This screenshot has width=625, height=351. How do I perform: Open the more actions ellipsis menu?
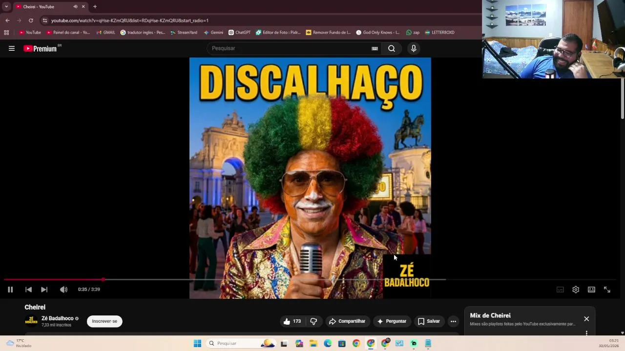pos(453,321)
